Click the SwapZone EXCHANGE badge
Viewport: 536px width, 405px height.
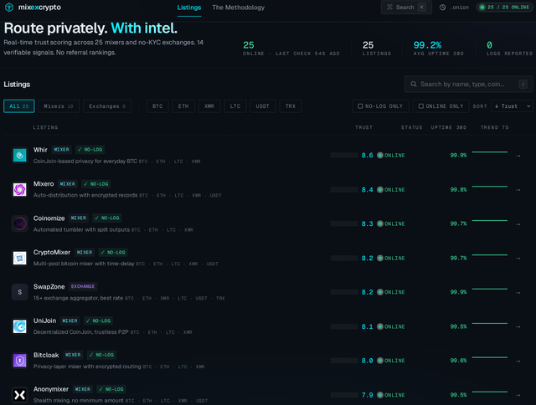tap(83, 286)
